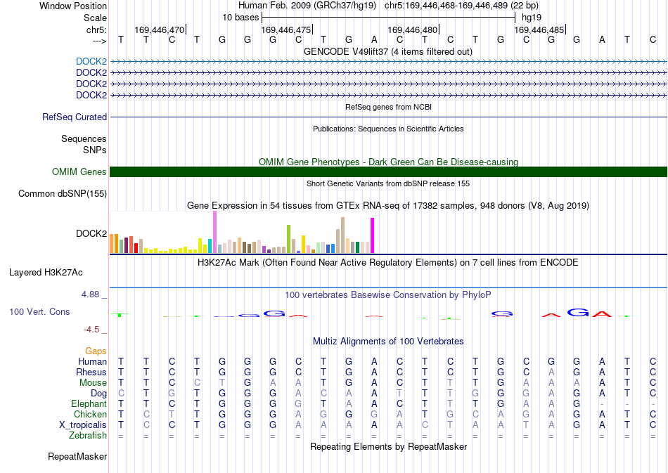Click the X_tropicalis species label

83,425
